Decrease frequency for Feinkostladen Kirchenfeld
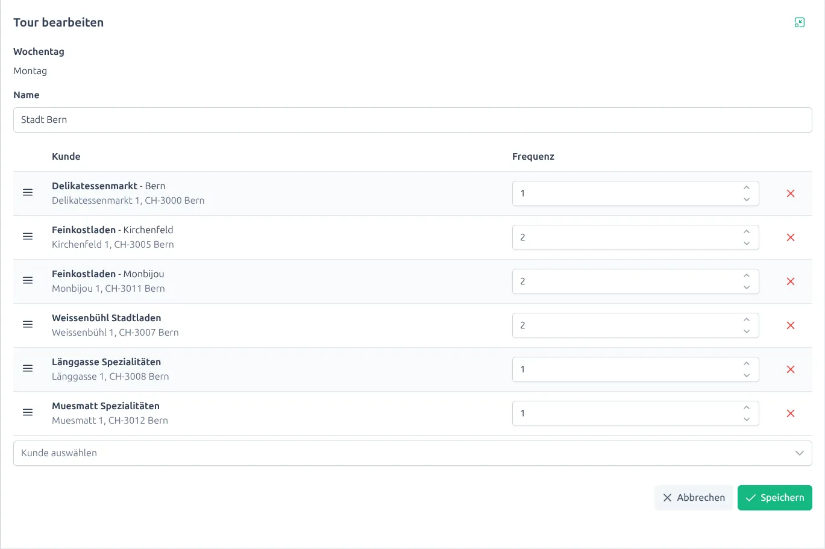Viewport: 825px width, 549px height. point(747,242)
